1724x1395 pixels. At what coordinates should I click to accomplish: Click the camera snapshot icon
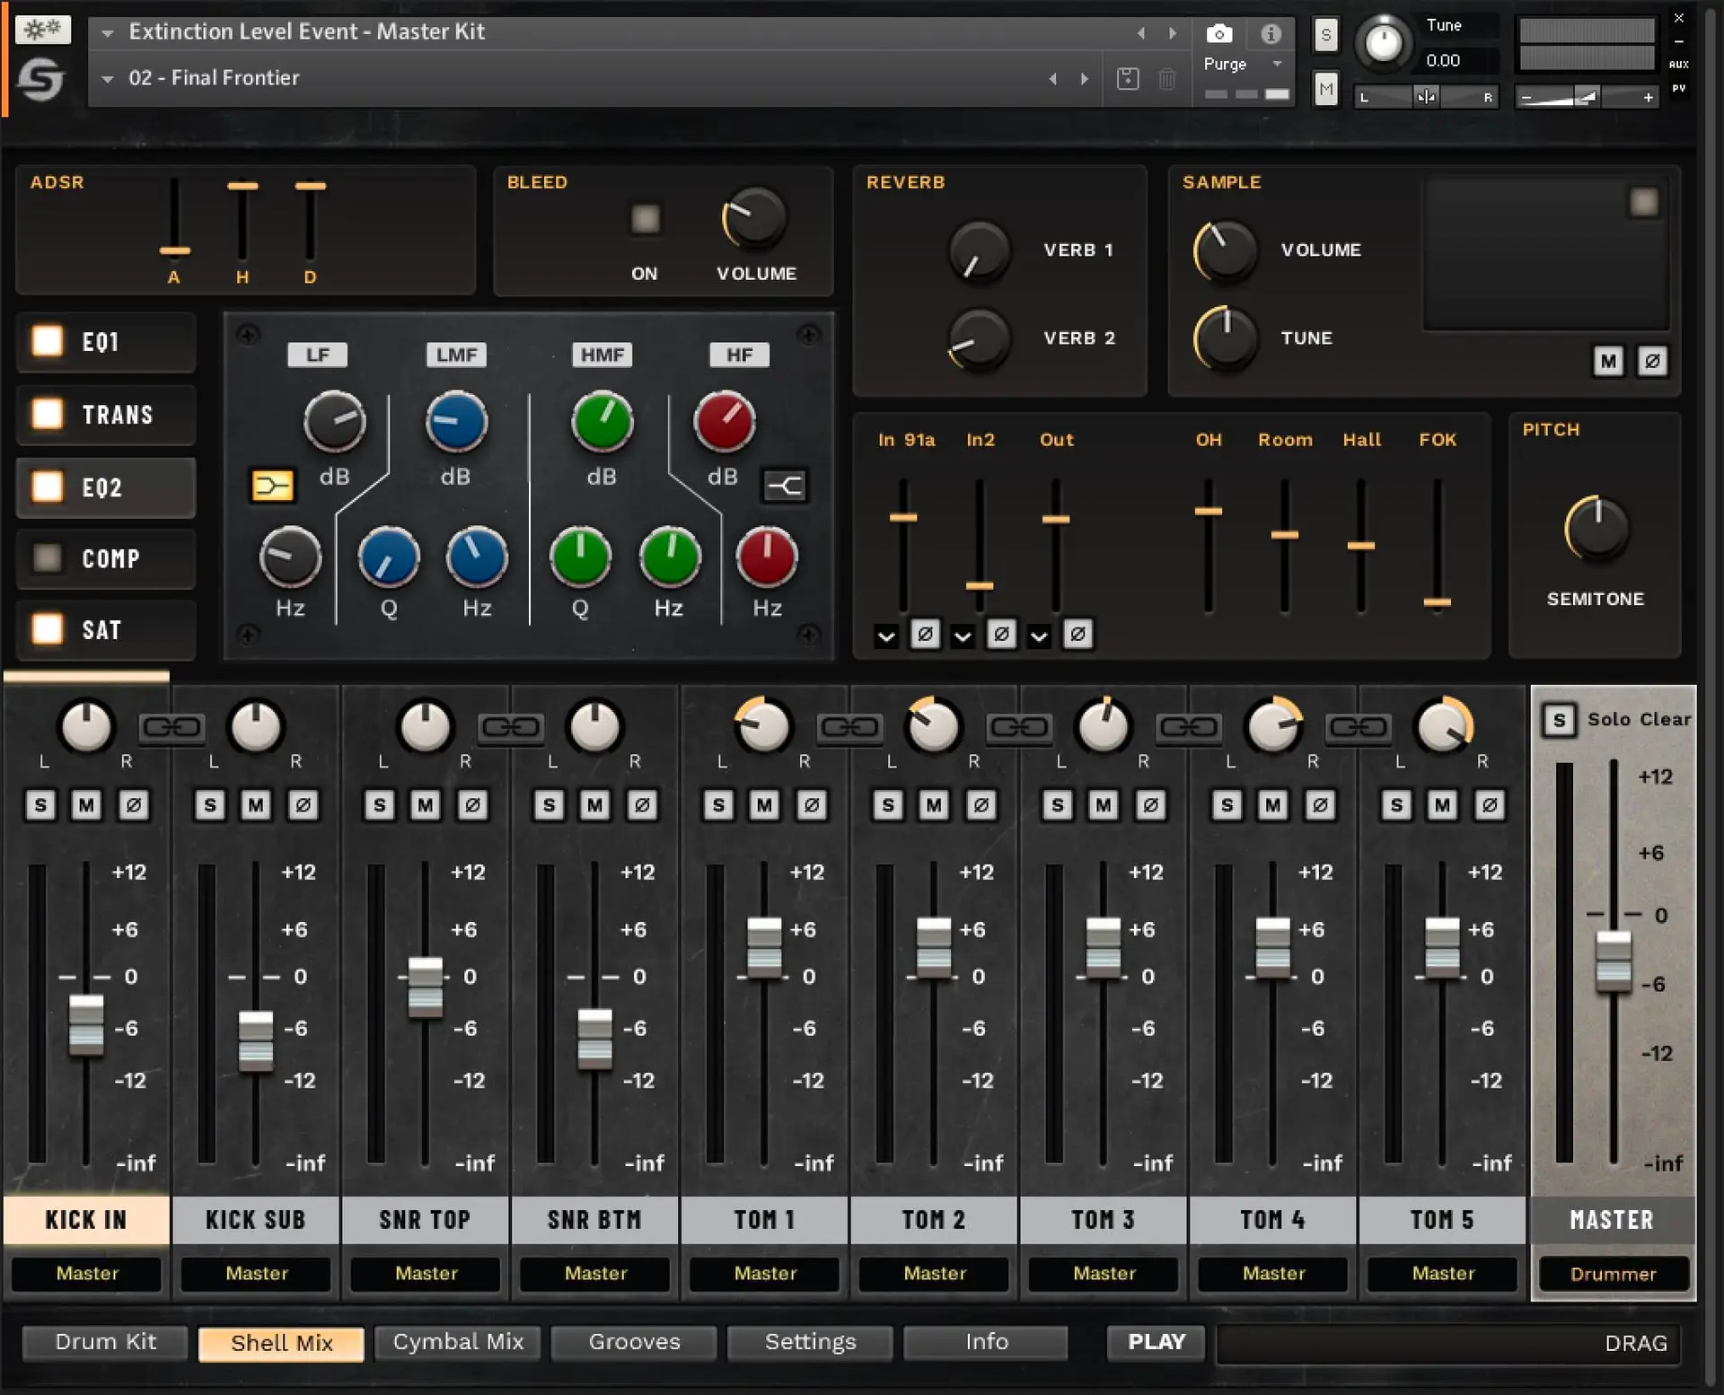[1218, 34]
